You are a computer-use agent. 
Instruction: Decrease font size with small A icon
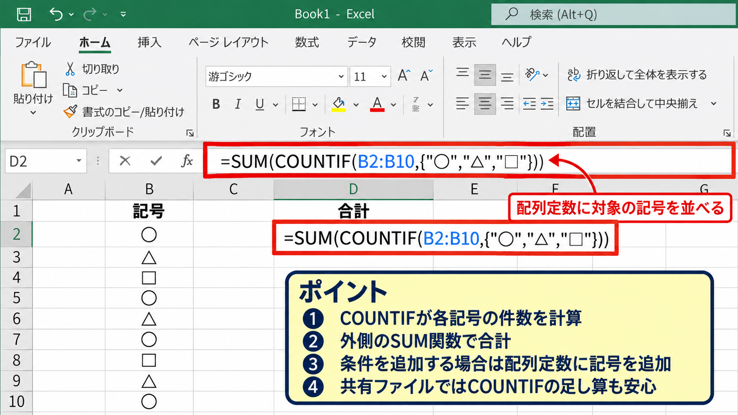click(x=426, y=76)
